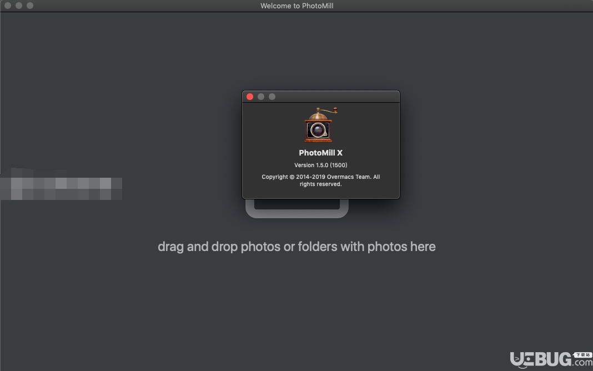The image size is (593, 371).
Task: Click the "Welcome to PhotoMill" window title
Action: 297,6
